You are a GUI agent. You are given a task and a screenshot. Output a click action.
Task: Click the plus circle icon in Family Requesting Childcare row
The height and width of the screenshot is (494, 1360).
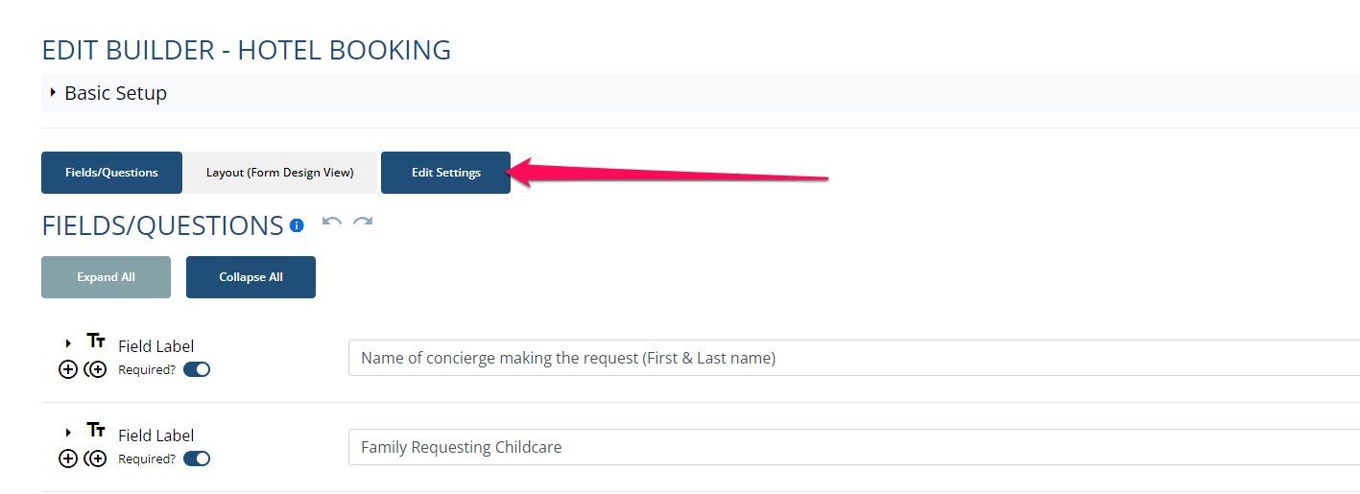[x=68, y=459]
